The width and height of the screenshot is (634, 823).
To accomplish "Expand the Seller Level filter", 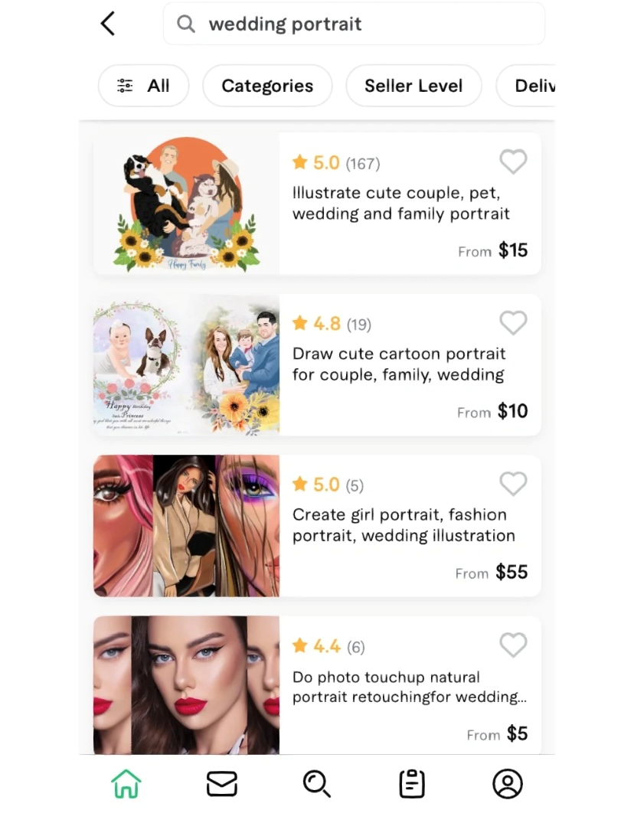I will [413, 86].
